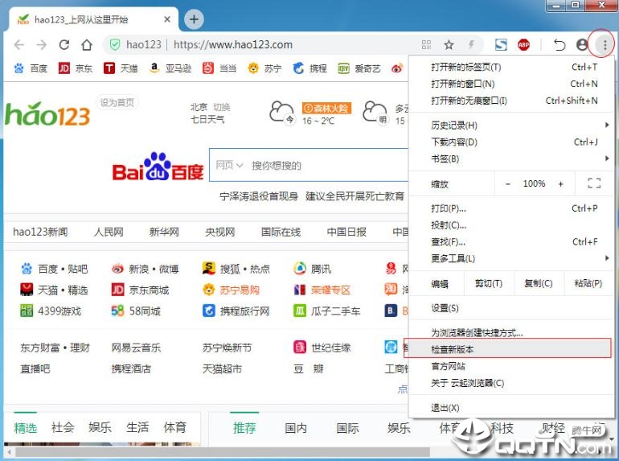The image size is (619, 461).
Task: Click the full screen zoom icon in menu
Action: pyautogui.click(x=594, y=183)
